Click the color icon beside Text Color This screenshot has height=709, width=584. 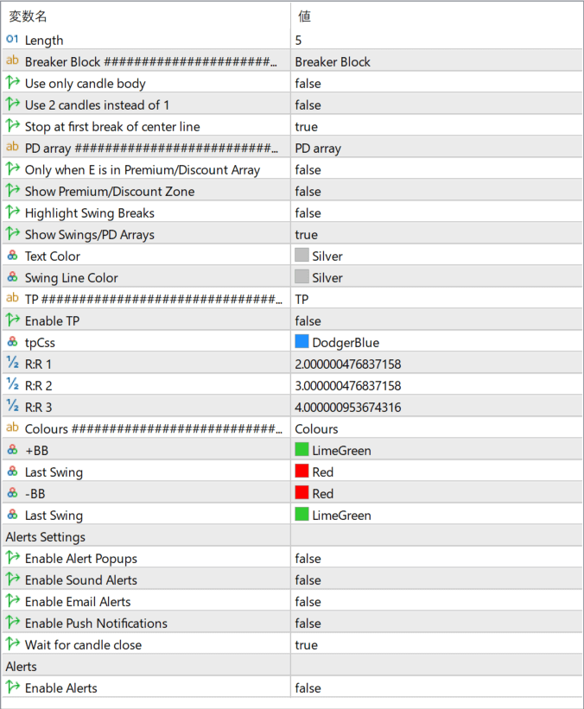point(12,256)
